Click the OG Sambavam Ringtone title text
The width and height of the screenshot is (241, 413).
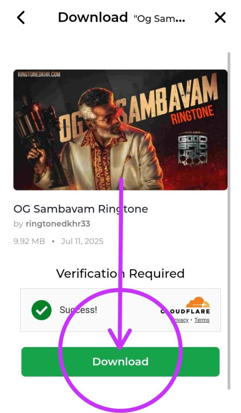[81, 209]
